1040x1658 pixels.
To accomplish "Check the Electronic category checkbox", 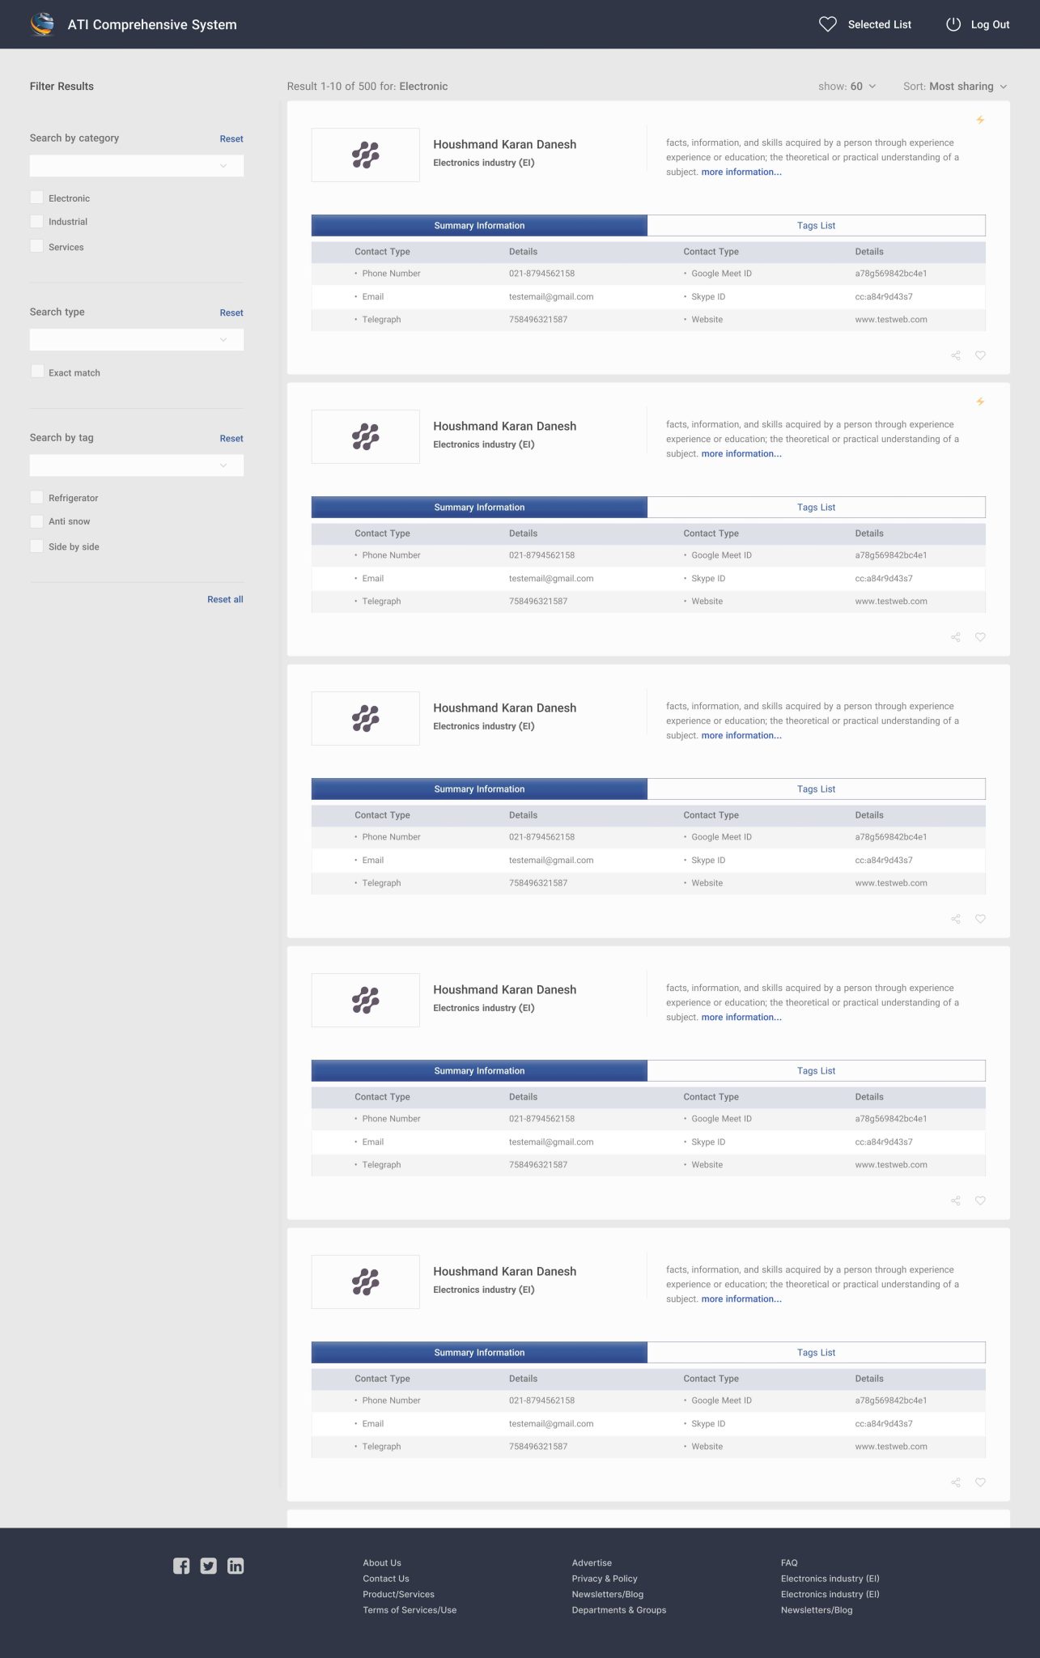I will point(36,198).
